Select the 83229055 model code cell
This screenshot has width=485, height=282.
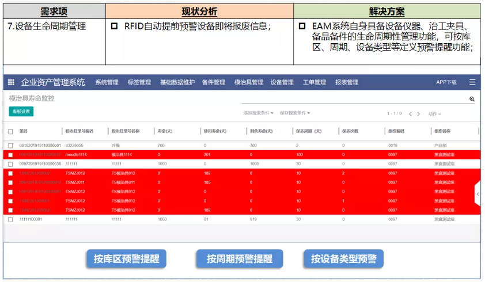click(x=74, y=146)
